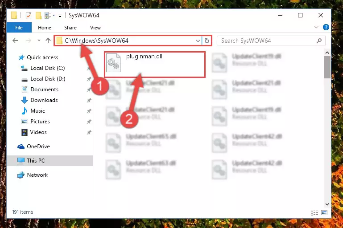Click the pluginman.dll gear file icon
This screenshot has height=228, width=343.
(x=113, y=63)
